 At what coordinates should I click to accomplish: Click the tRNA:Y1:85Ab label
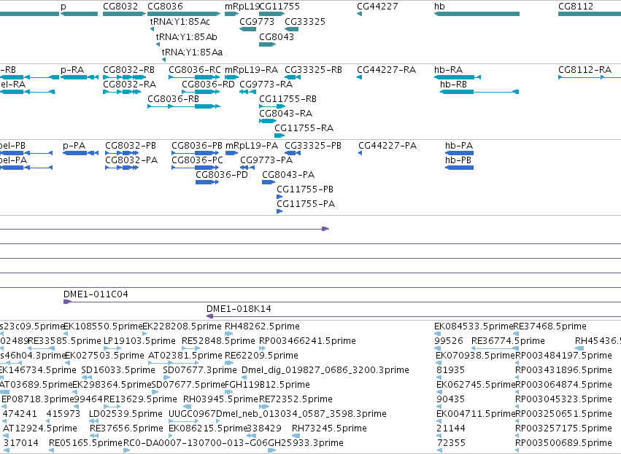pyautogui.click(x=187, y=36)
